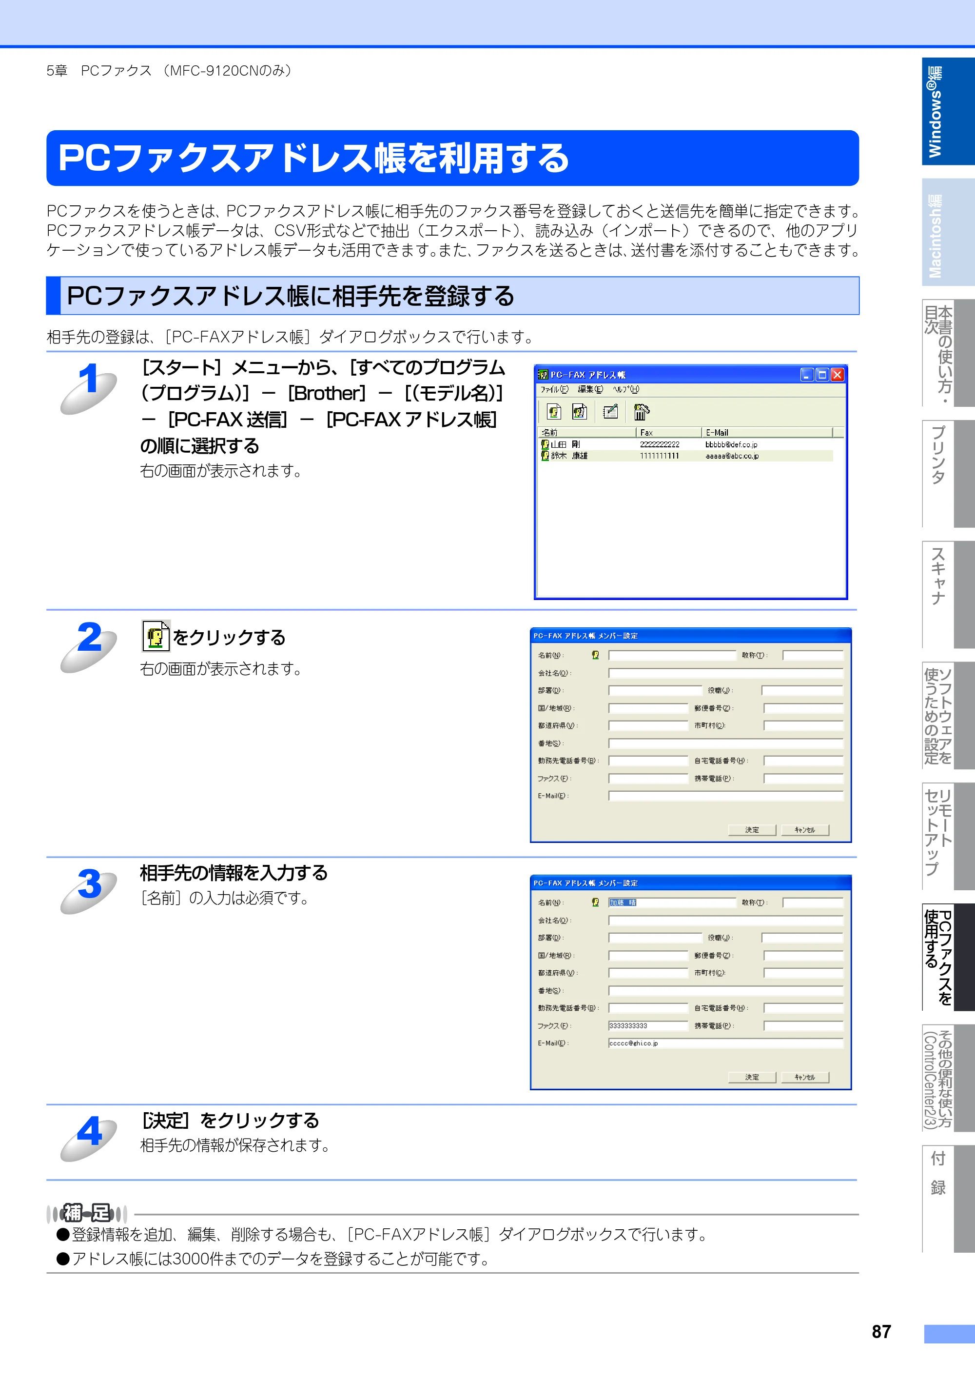Click the person icon beside 鈴木 康雄 row
Viewport: 975px width, 1381px height.
tap(545, 456)
